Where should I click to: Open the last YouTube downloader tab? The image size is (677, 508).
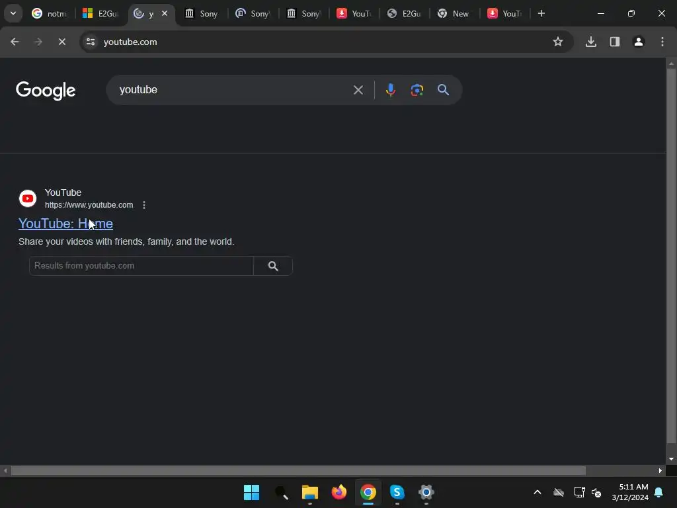[504, 13]
